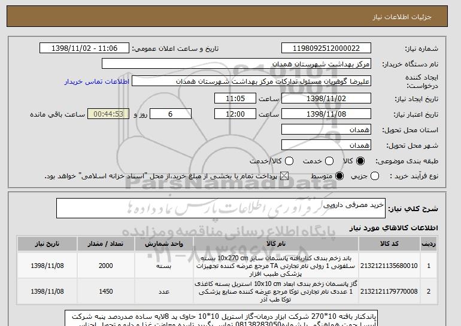Click the delivery province field

click(x=326, y=130)
